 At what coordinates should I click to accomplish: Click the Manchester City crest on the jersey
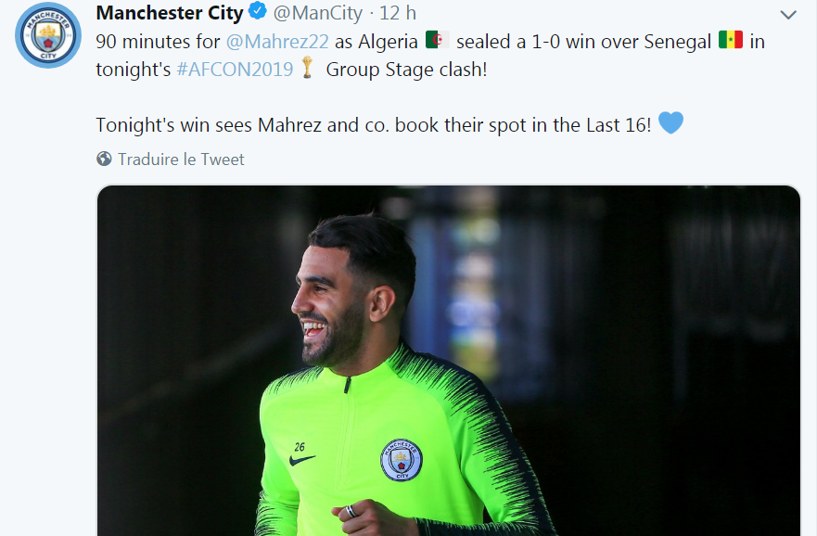[401, 460]
